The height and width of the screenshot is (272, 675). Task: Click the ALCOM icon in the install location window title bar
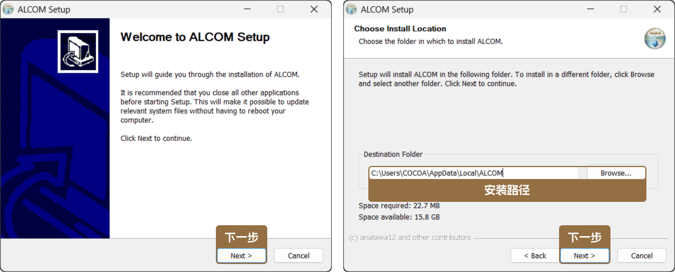click(351, 10)
